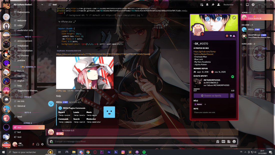The height and width of the screenshot is (155, 275).
Task: Click the microphone mute icon near username
Action: [33, 144]
